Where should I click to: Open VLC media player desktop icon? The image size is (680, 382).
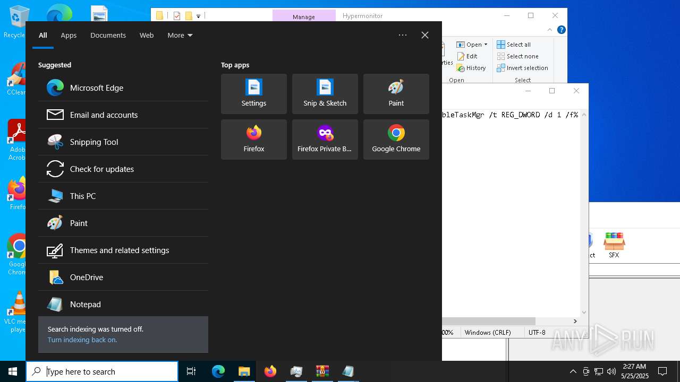[15, 312]
